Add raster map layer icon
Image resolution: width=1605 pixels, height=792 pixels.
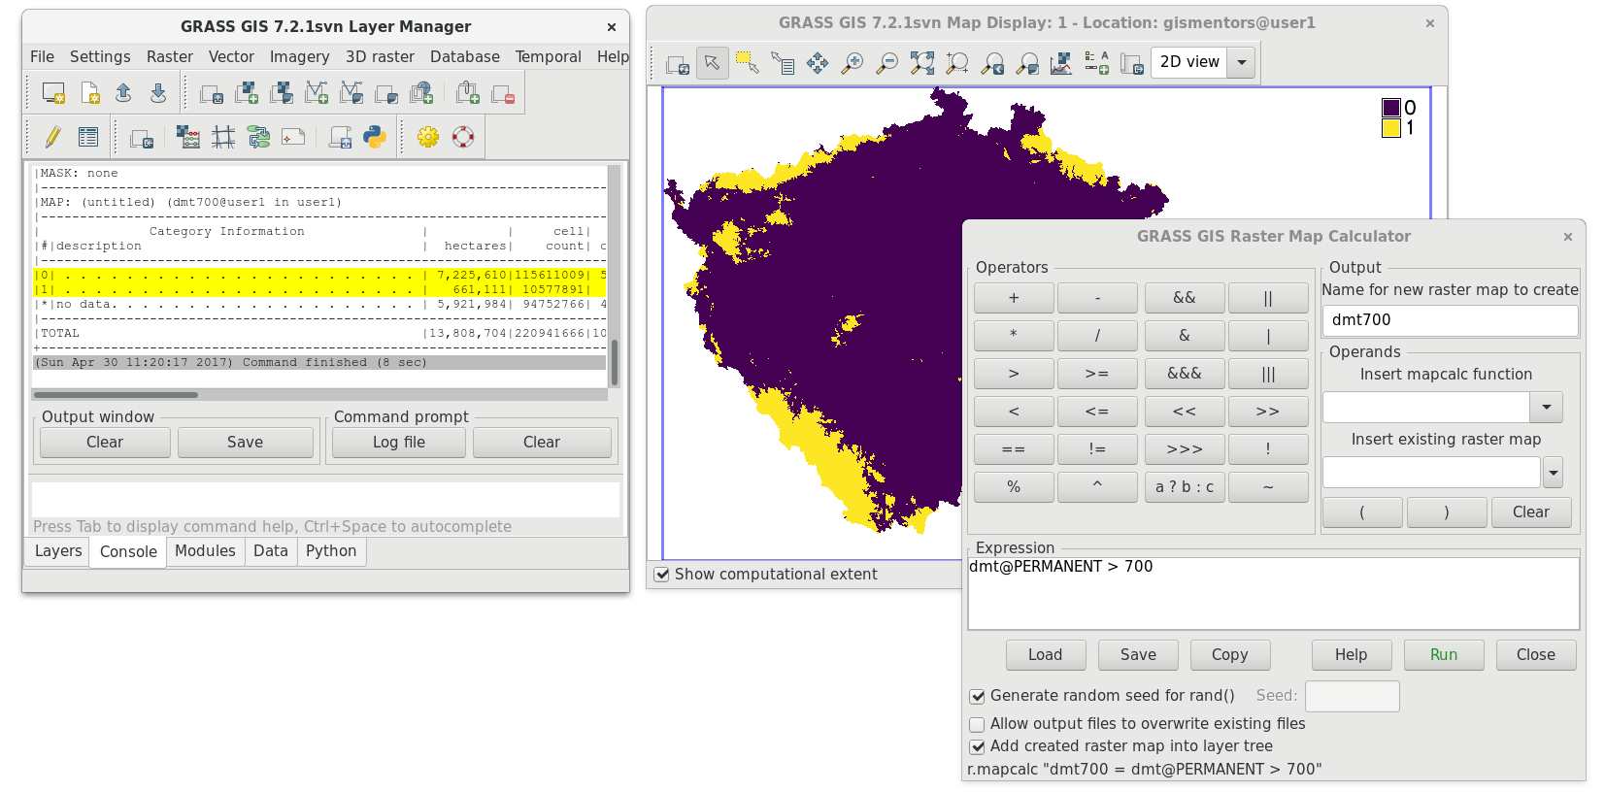(x=247, y=93)
